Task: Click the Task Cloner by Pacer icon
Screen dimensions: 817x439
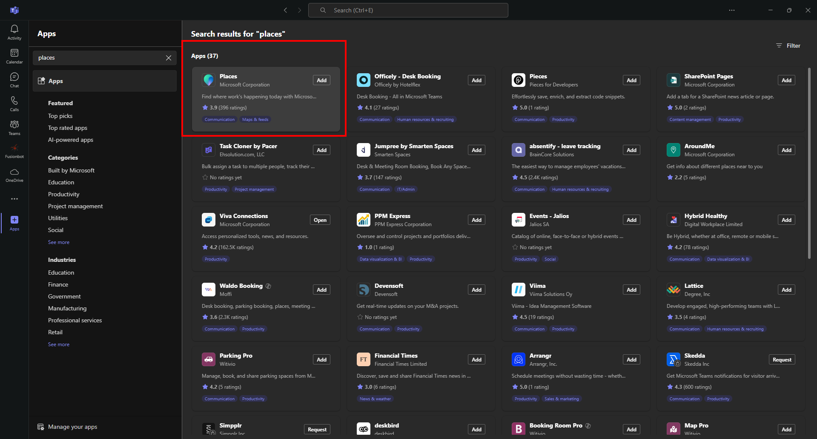Action: (x=209, y=150)
